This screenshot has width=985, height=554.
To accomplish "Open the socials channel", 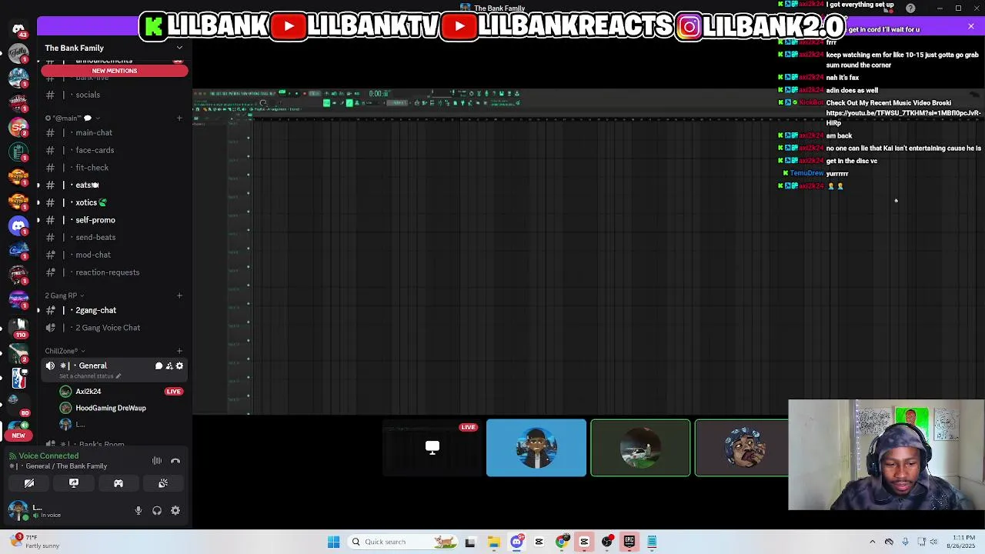I will [x=114, y=95].
